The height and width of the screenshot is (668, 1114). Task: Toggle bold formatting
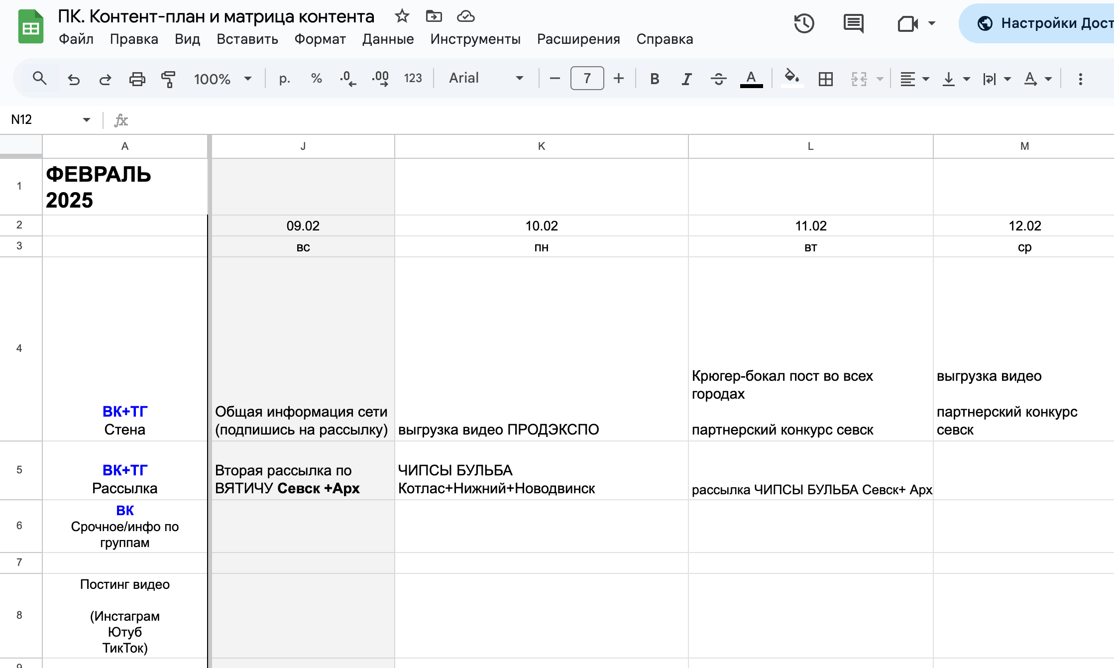click(x=655, y=79)
